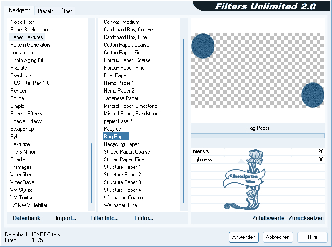Choose Hemp Paper 2 filter
Screen dimensions: 332x247
coord(119,91)
